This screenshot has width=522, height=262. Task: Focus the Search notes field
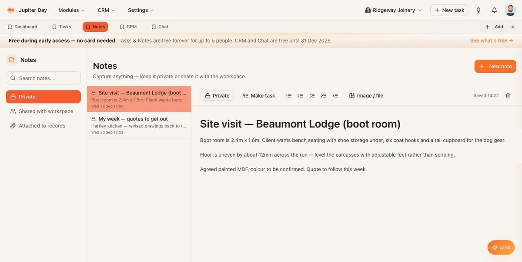coord(43,78)
